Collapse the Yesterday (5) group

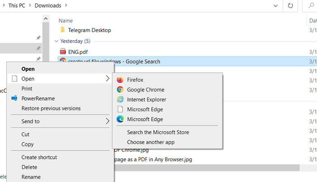click(57, 41)
